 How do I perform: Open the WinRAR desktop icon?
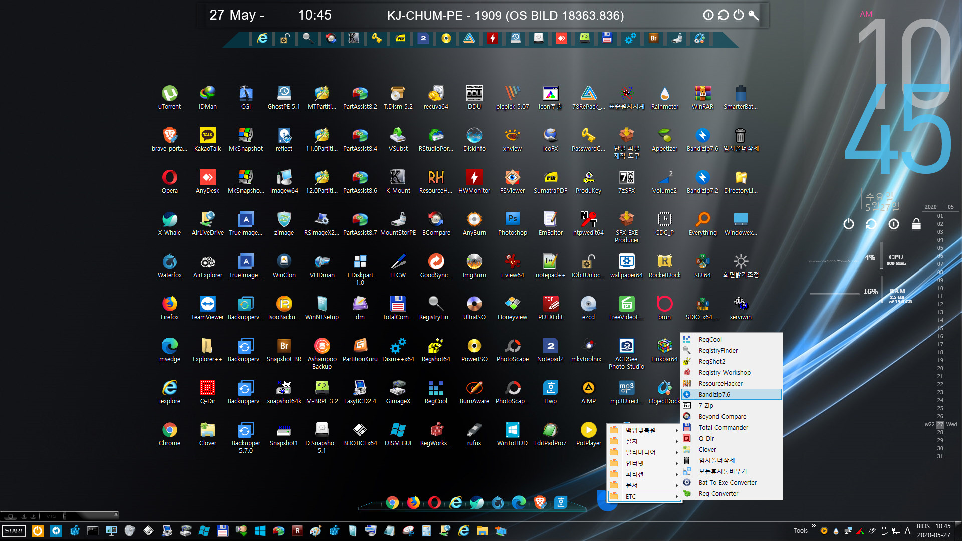pyautogui.click(x=702, y=97)
